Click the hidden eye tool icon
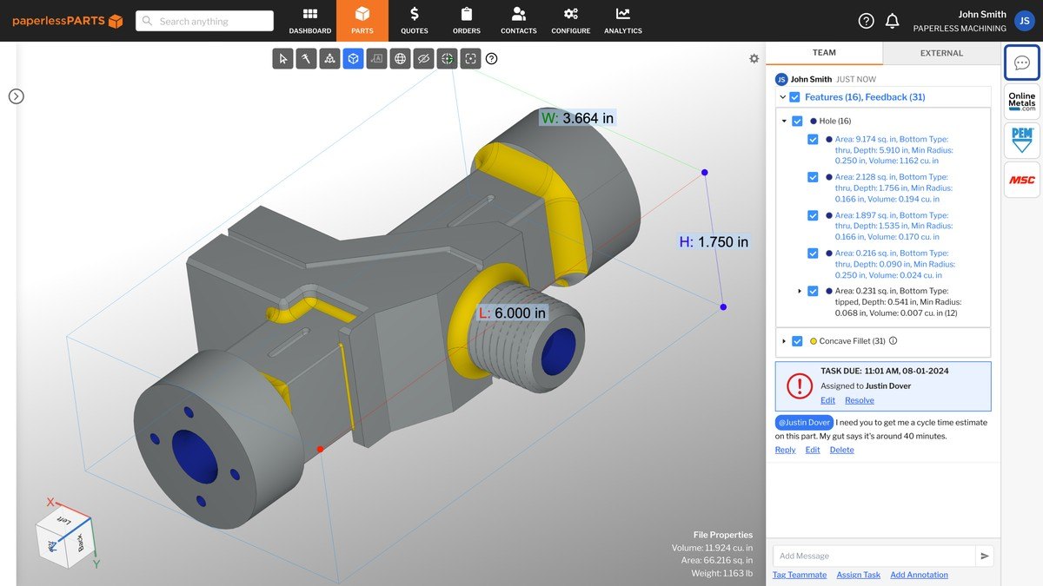The width and height of the screenshot is (1043, 586). [x=423, y=58]
